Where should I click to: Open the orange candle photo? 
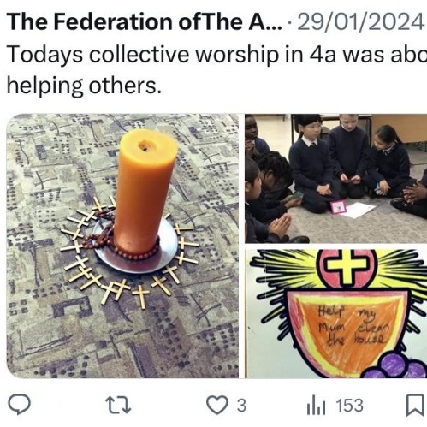122,246
